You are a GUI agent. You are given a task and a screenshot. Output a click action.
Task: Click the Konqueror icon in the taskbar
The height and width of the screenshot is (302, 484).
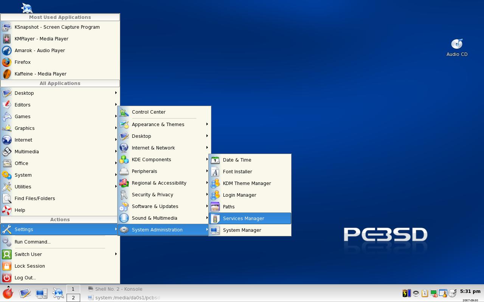coord(58,293)
